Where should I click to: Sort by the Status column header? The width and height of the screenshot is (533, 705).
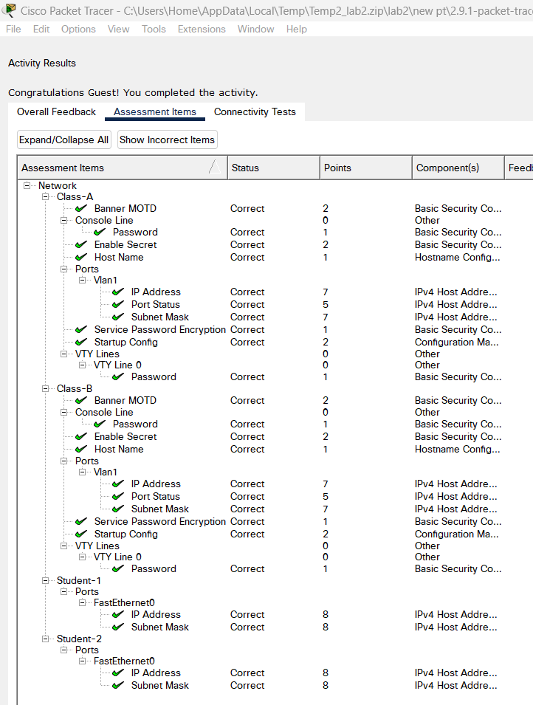pyautogui.click(x=273, y=168)
